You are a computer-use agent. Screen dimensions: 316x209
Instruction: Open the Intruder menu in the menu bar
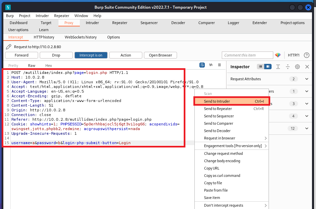(42, 16)
